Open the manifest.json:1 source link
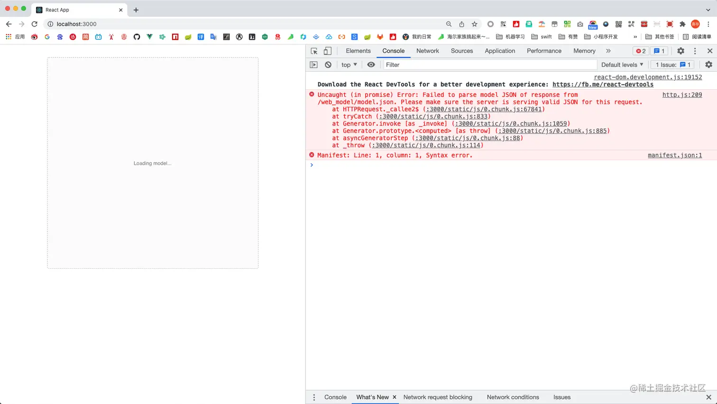The image size is (717, 404). coord(675,155)
